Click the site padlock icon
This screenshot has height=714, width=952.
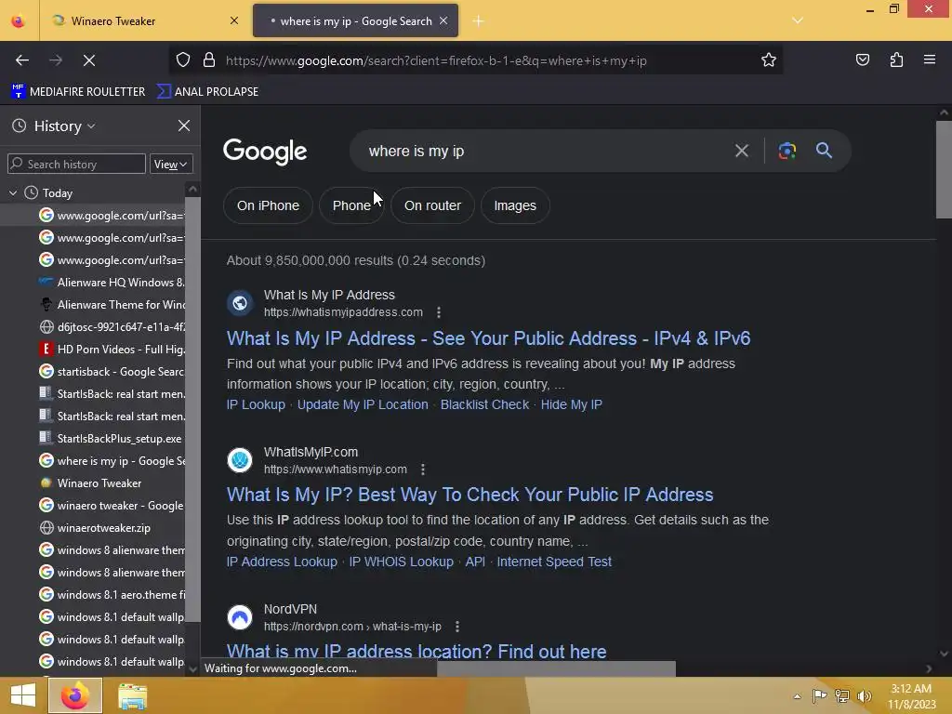[209, 60]
